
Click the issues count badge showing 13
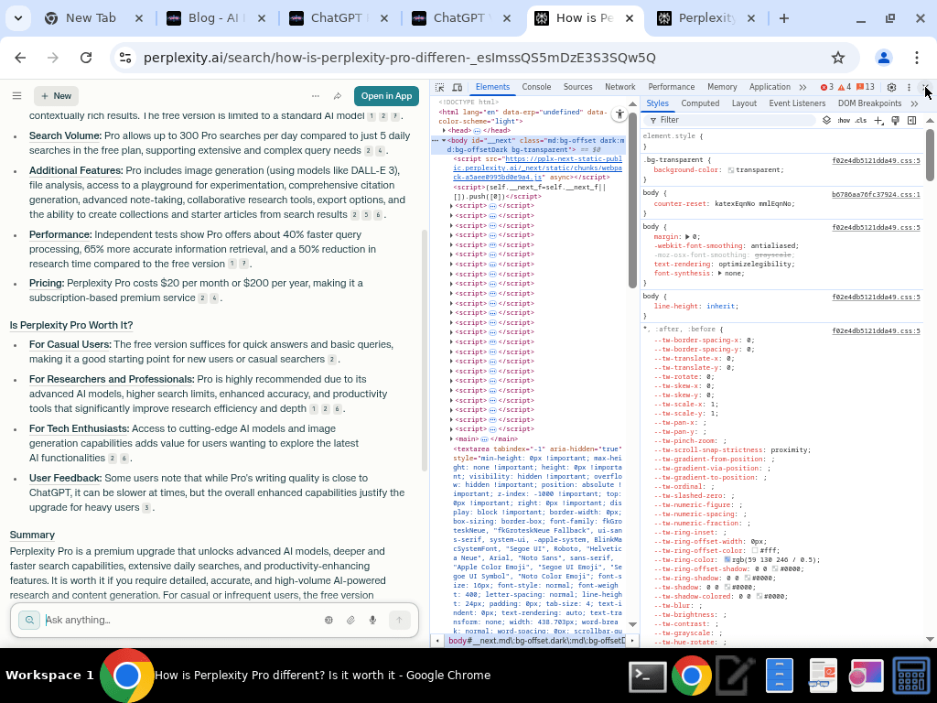(x=866, y=87)
